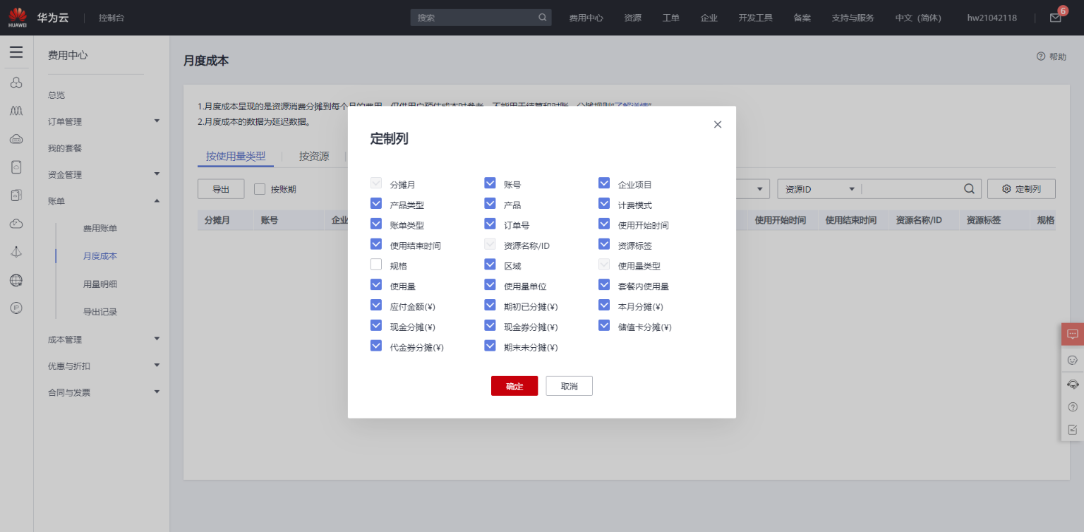Open 导出记录 in sidebar

[100, 312]
